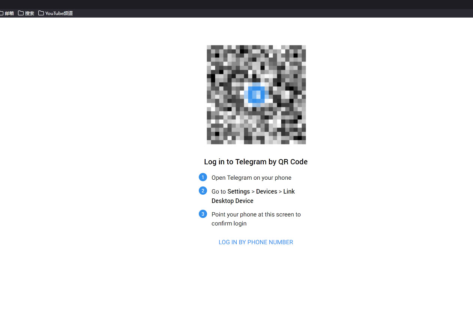Screen dimensions: 473x323
Task: Click the 'Go to' text in step two
Action: point(218,191)
